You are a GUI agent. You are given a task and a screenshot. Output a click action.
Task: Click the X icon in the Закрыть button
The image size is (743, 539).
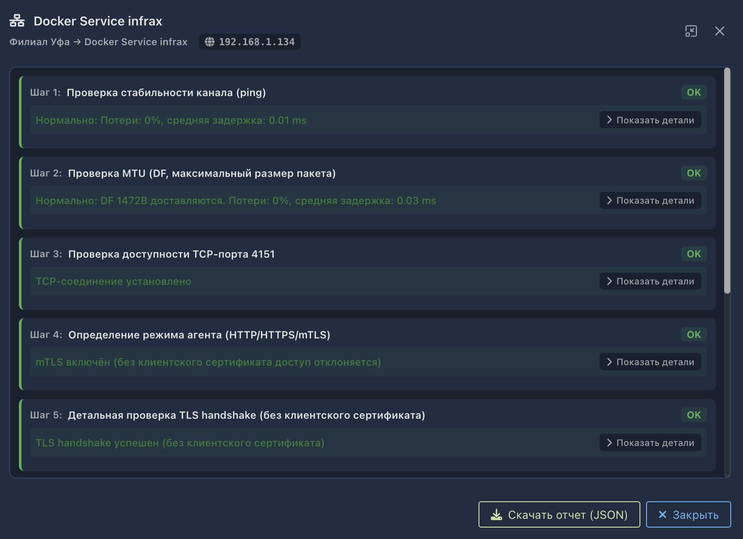pyautogui.click(x=662, y=514)
